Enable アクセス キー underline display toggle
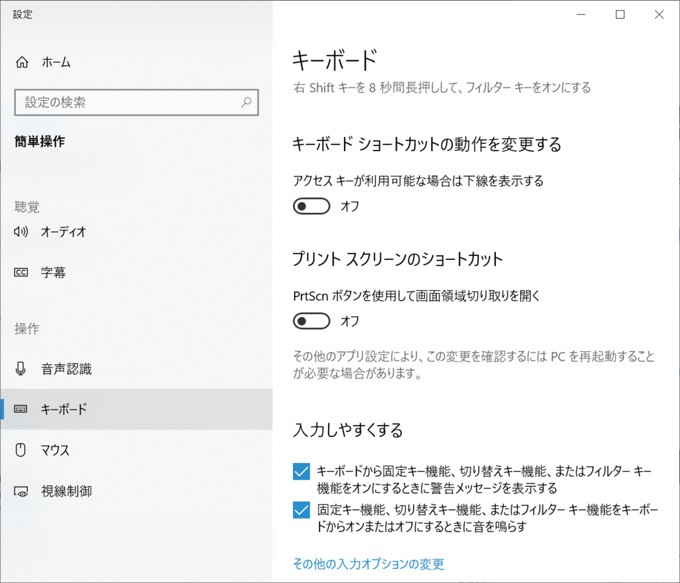680x583 pixels. 311,206
